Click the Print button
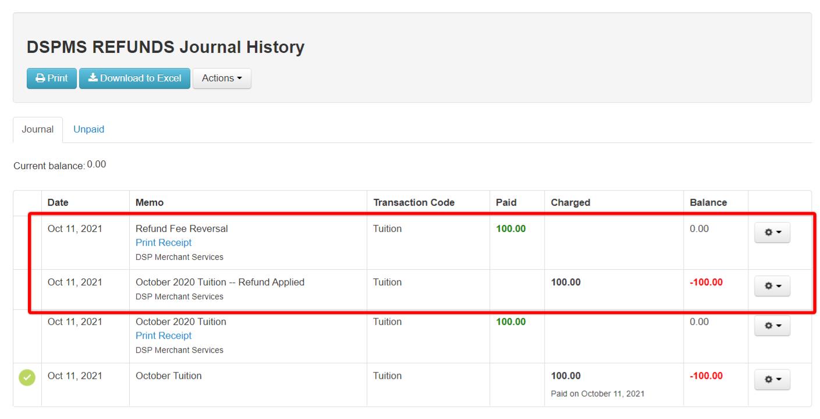Viewport: 820px width, 419px height. coord(51,78)
